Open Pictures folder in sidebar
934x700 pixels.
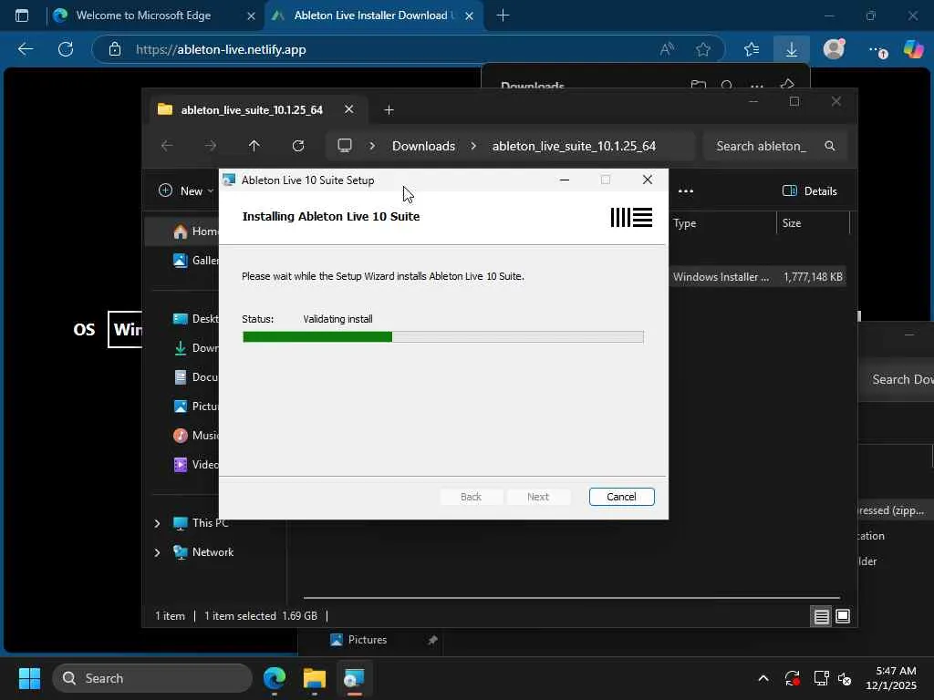pos(197,406)
